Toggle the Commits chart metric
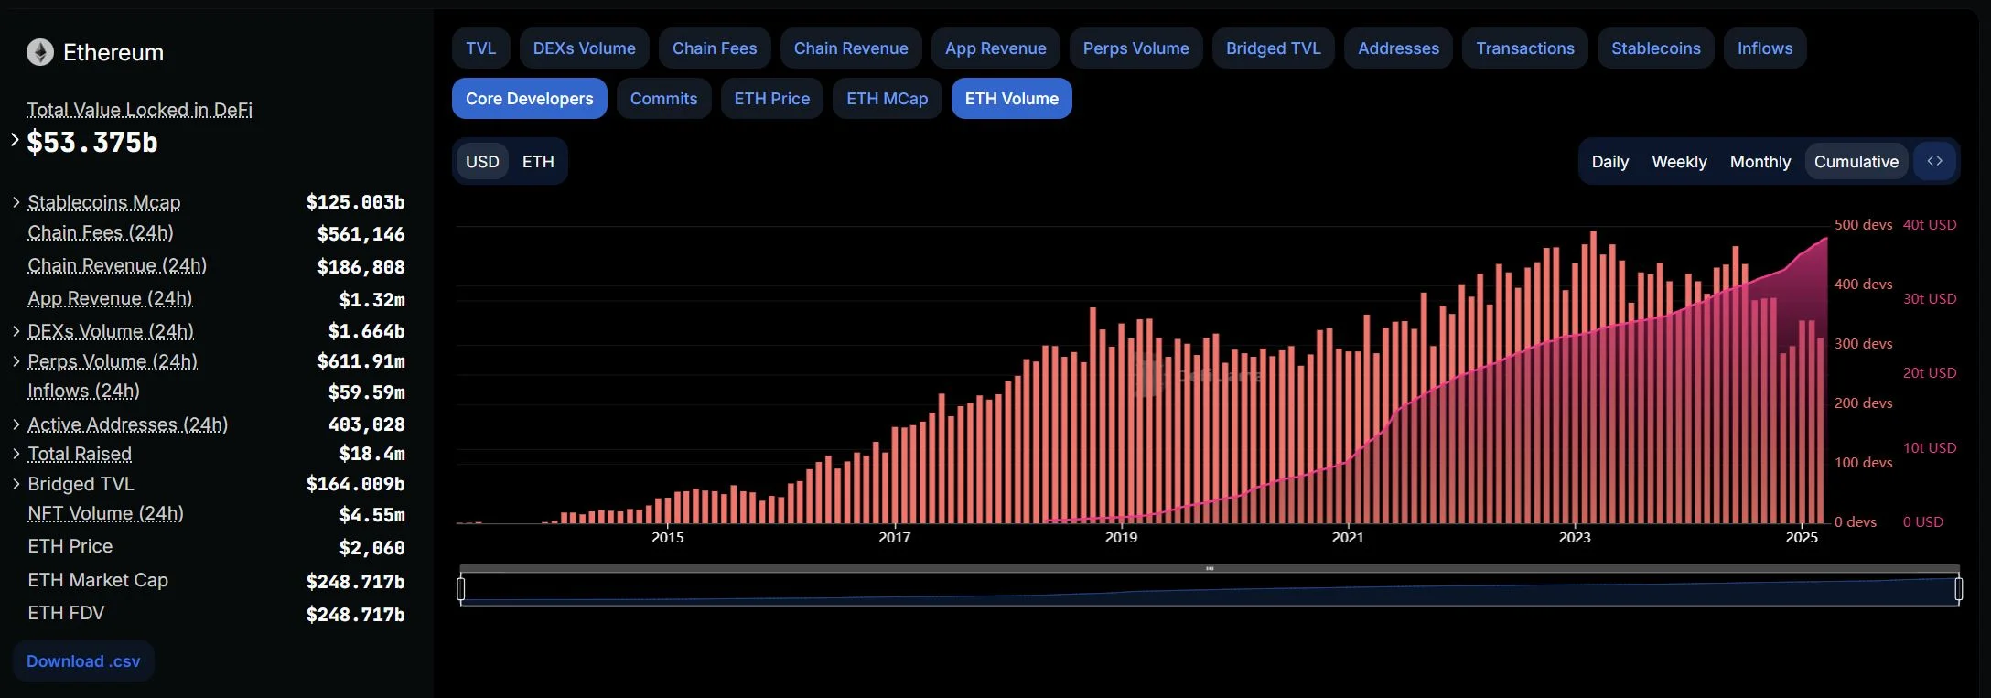The height and width of the screenshot is (698, 1991). 664,98
